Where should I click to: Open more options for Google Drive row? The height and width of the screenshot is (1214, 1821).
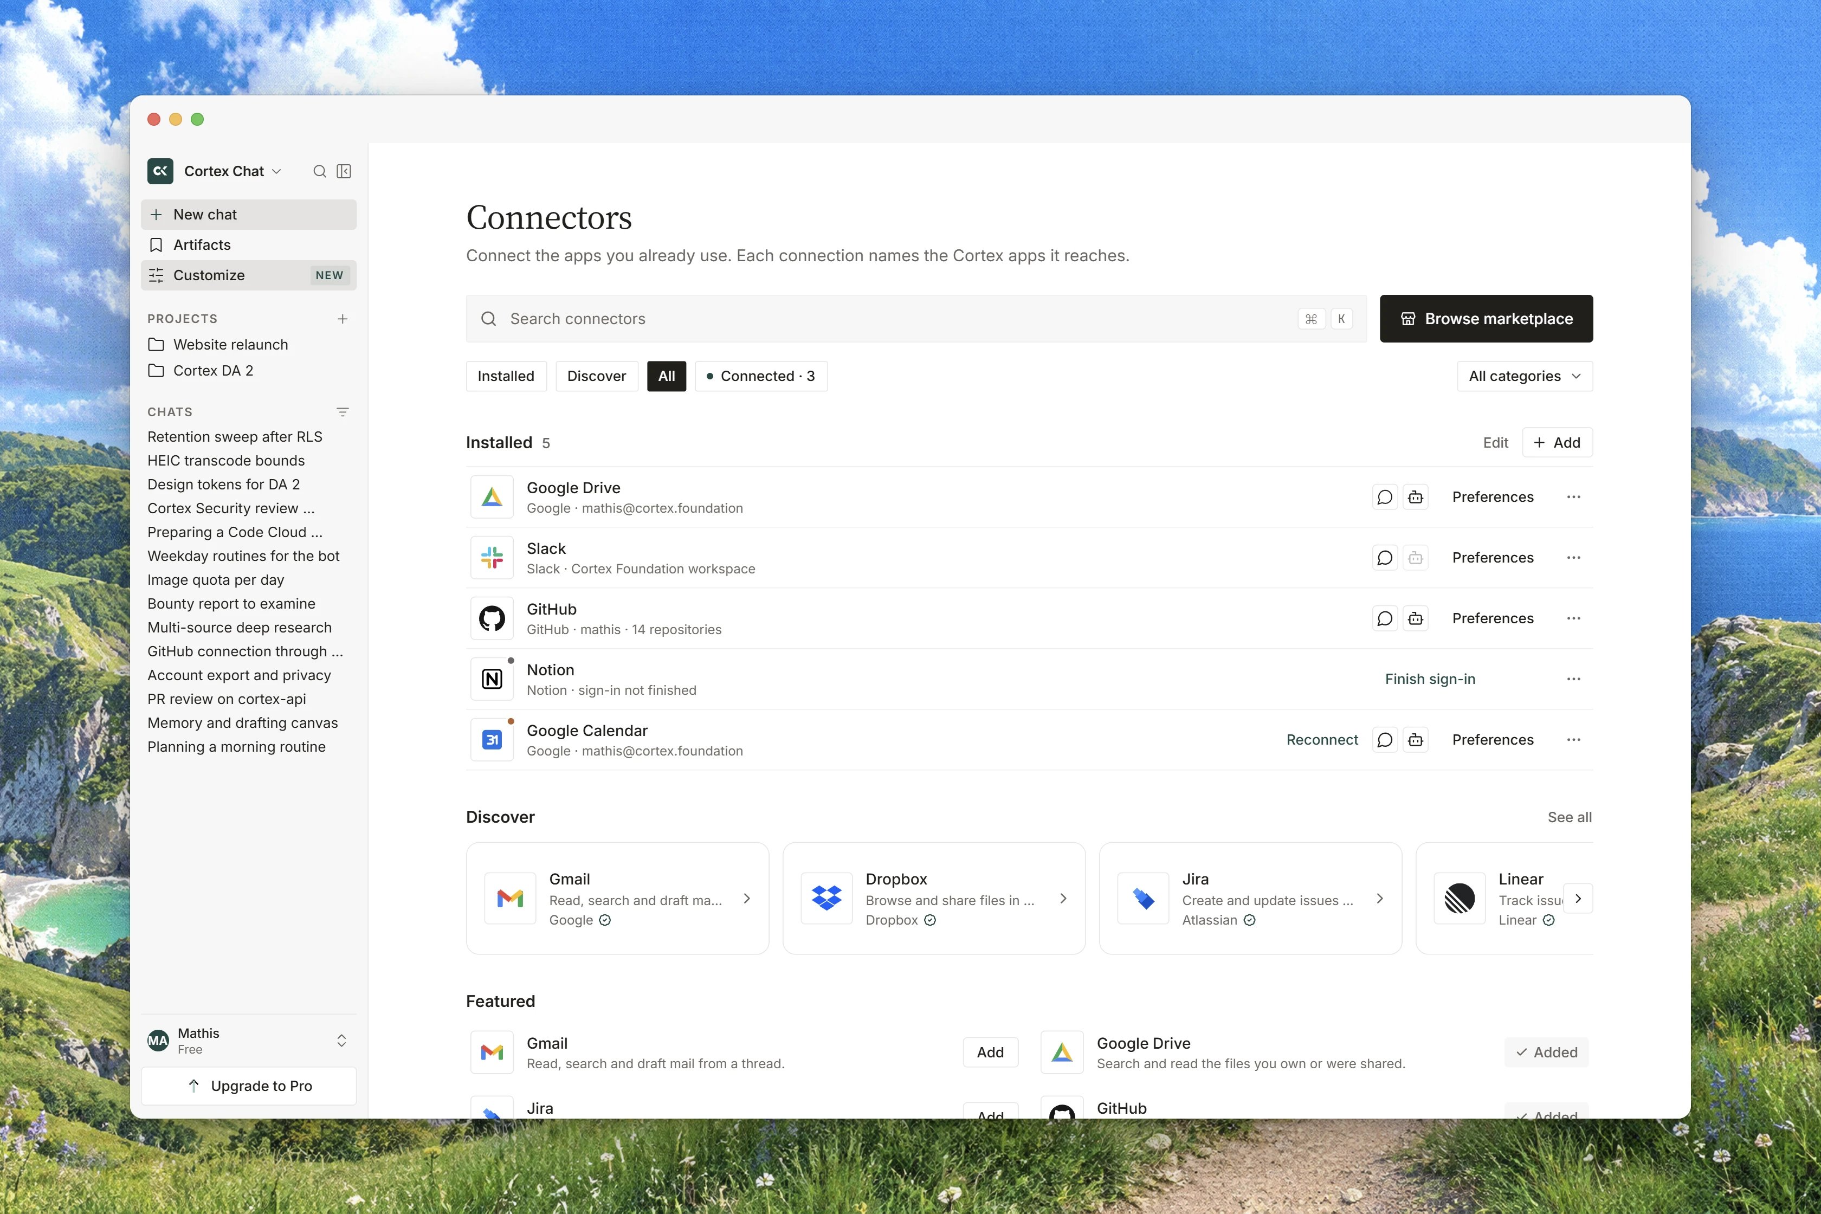coord(1573,497)
